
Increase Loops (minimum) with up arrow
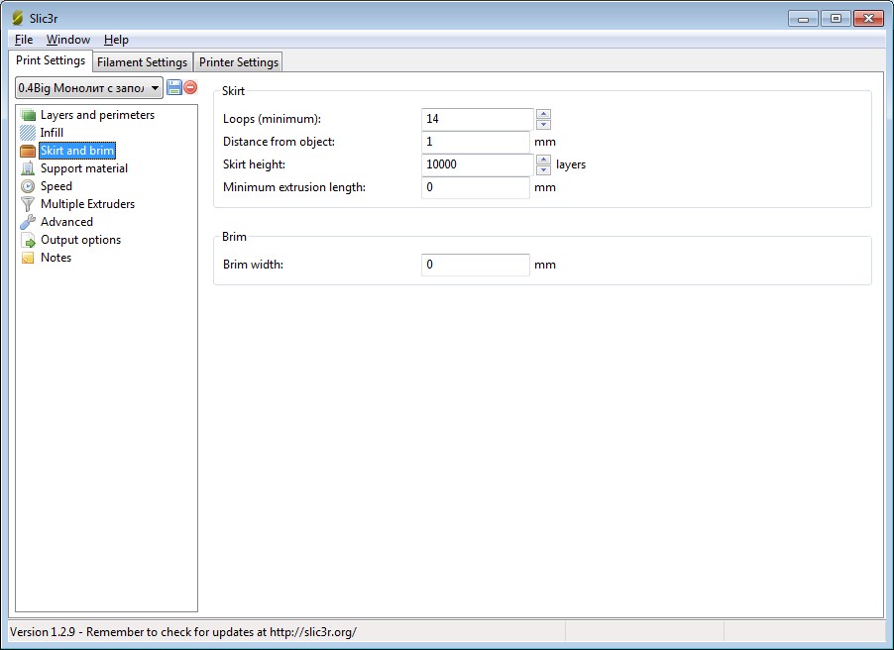click(x=543, y=114)
